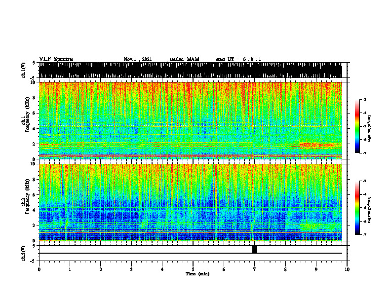391x302 pixels.
Task: Select the 'Nov.1 , 2021' date text
Action: click(x=138, y=59)
